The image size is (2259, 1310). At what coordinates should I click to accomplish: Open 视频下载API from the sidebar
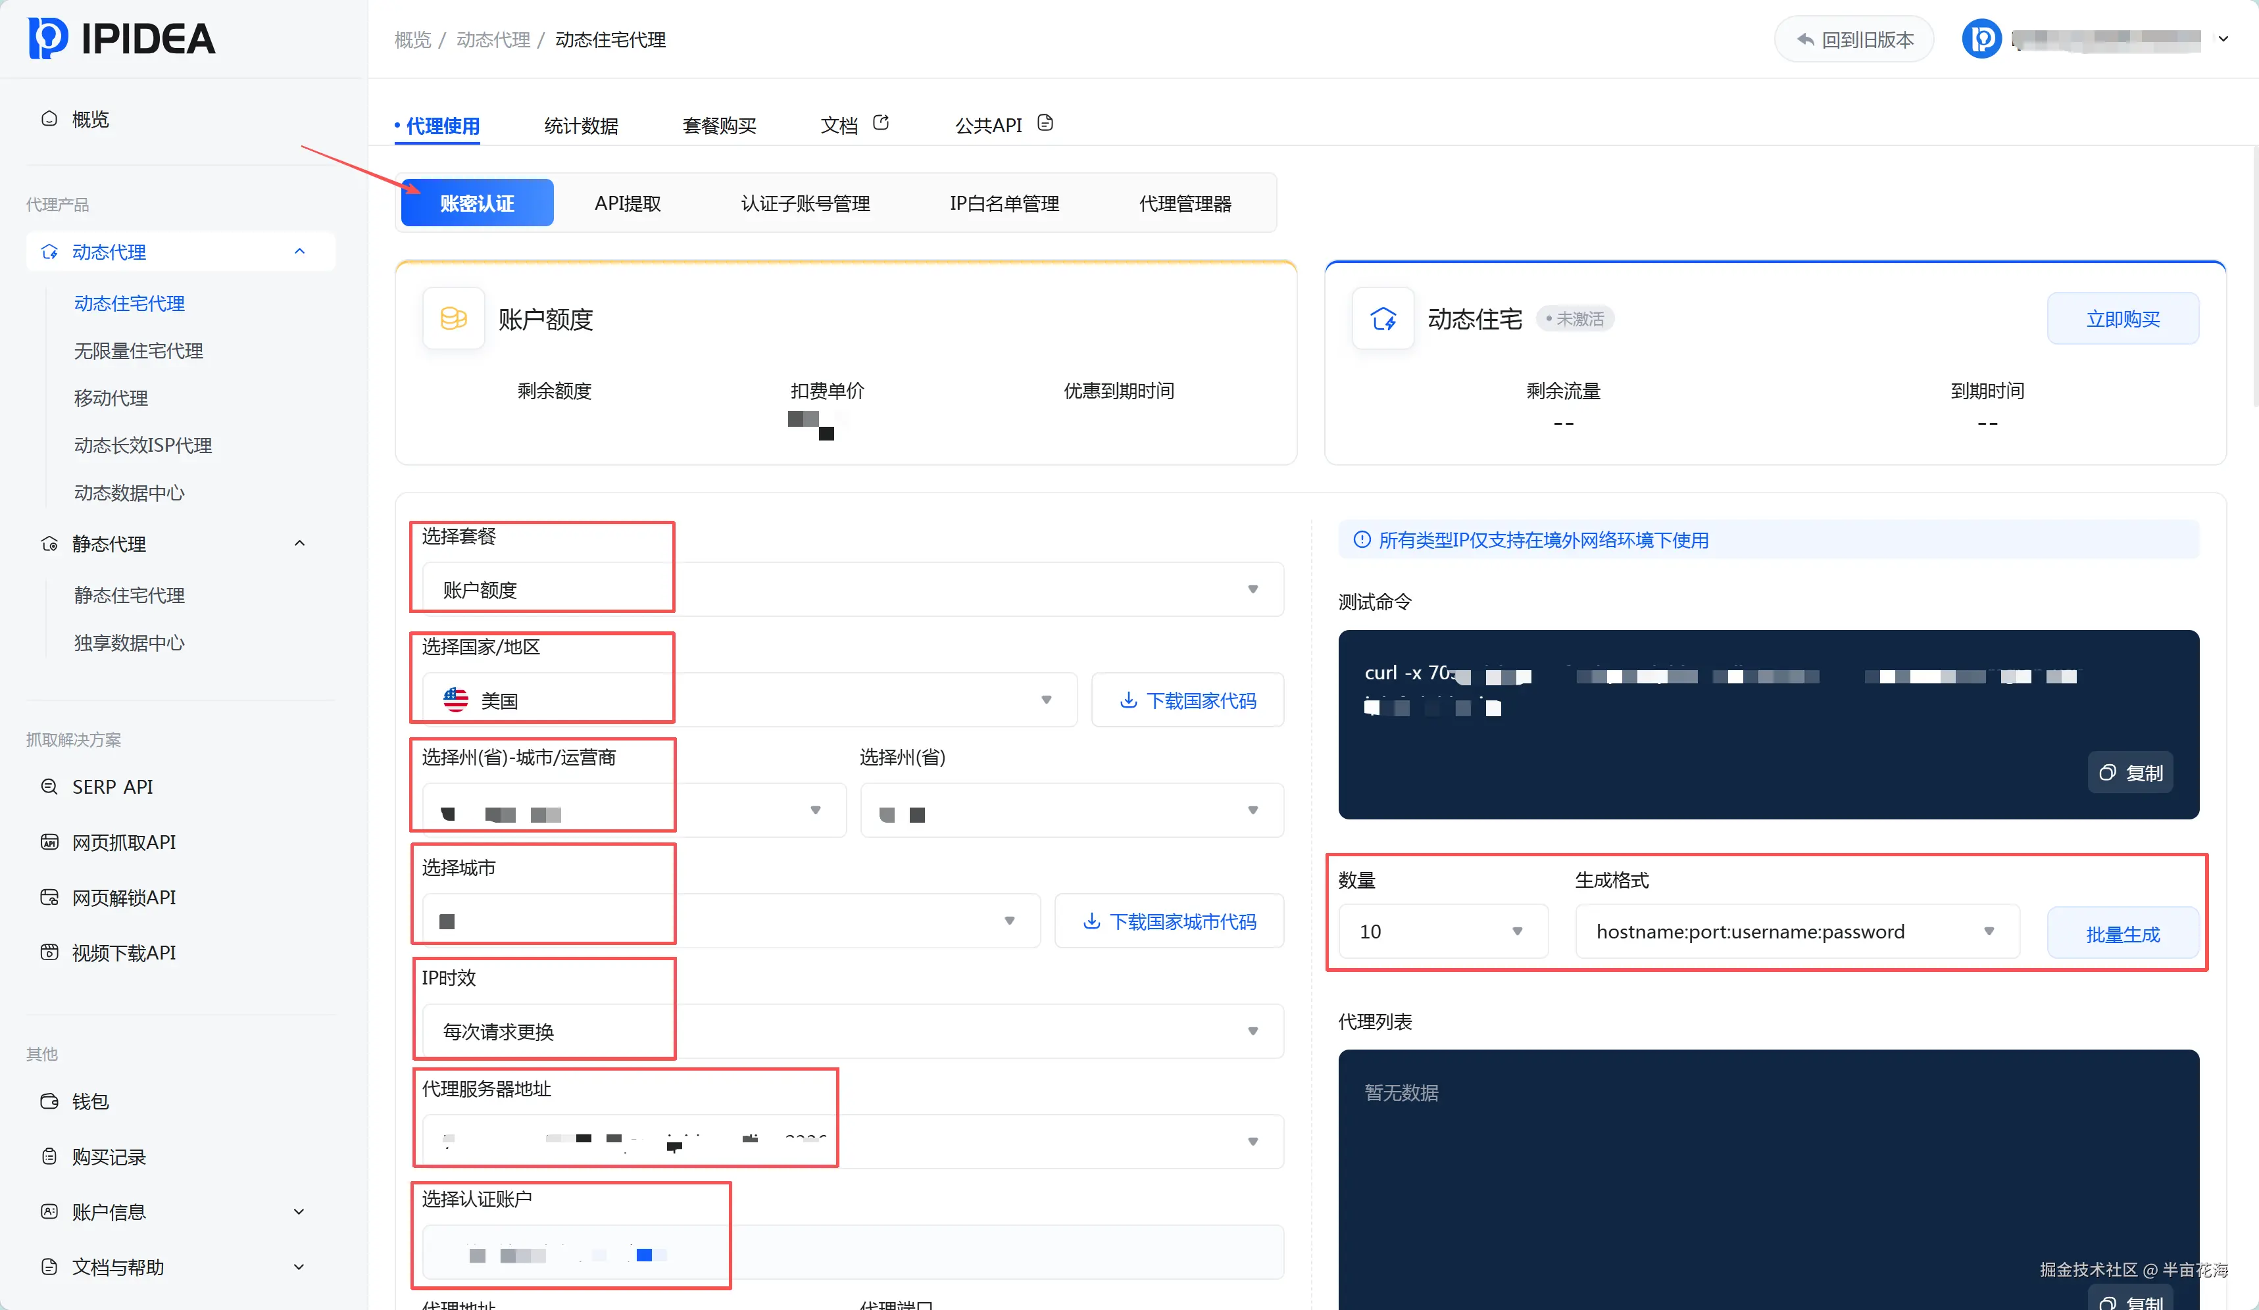point(124,952)
